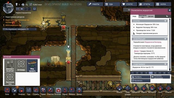Open the Статус menu
174x98 pixels.
(x=129, y=4)
